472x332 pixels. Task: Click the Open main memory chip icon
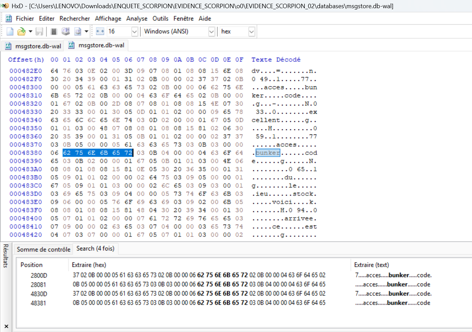point(54,31)
